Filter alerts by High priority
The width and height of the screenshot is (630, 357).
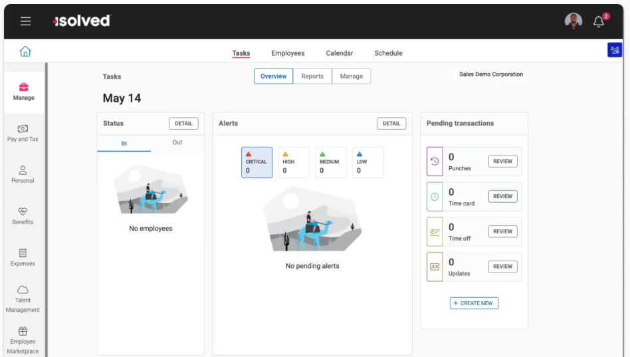coord(293,162)
